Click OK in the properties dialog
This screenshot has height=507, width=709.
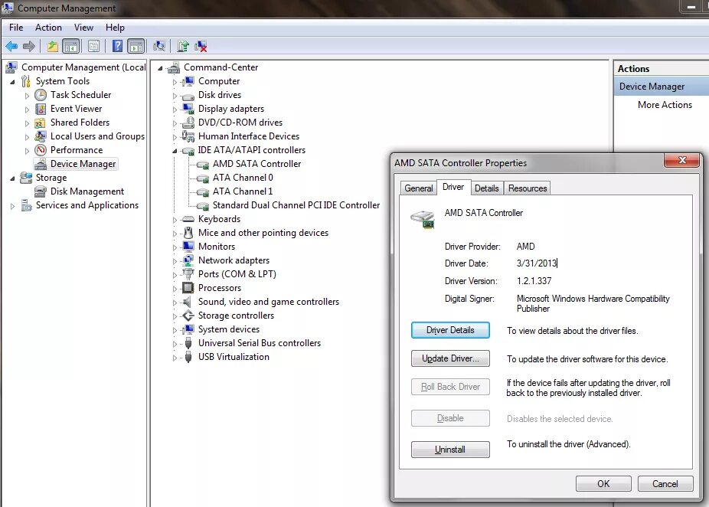[603, 484]
